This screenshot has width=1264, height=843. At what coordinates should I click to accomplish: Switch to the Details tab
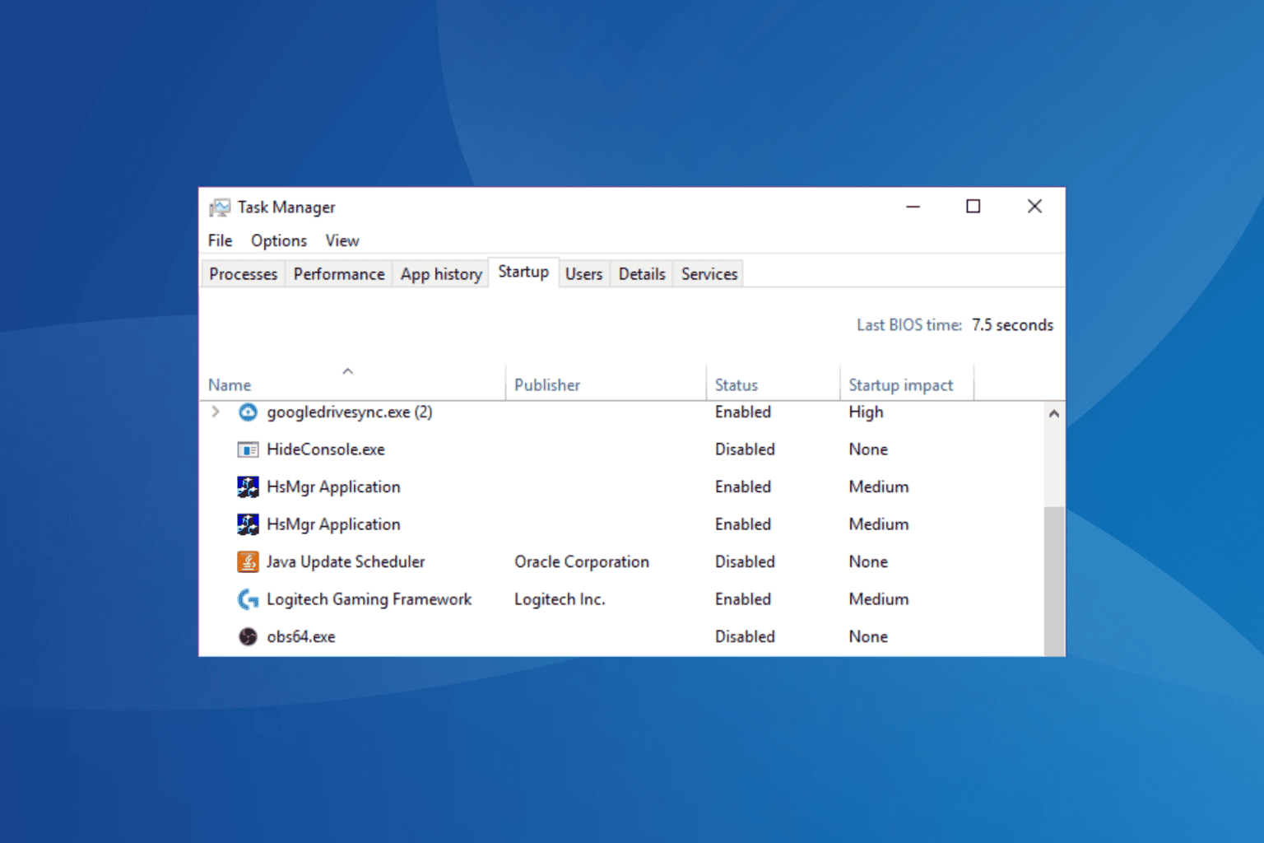(x=642, y=274)
